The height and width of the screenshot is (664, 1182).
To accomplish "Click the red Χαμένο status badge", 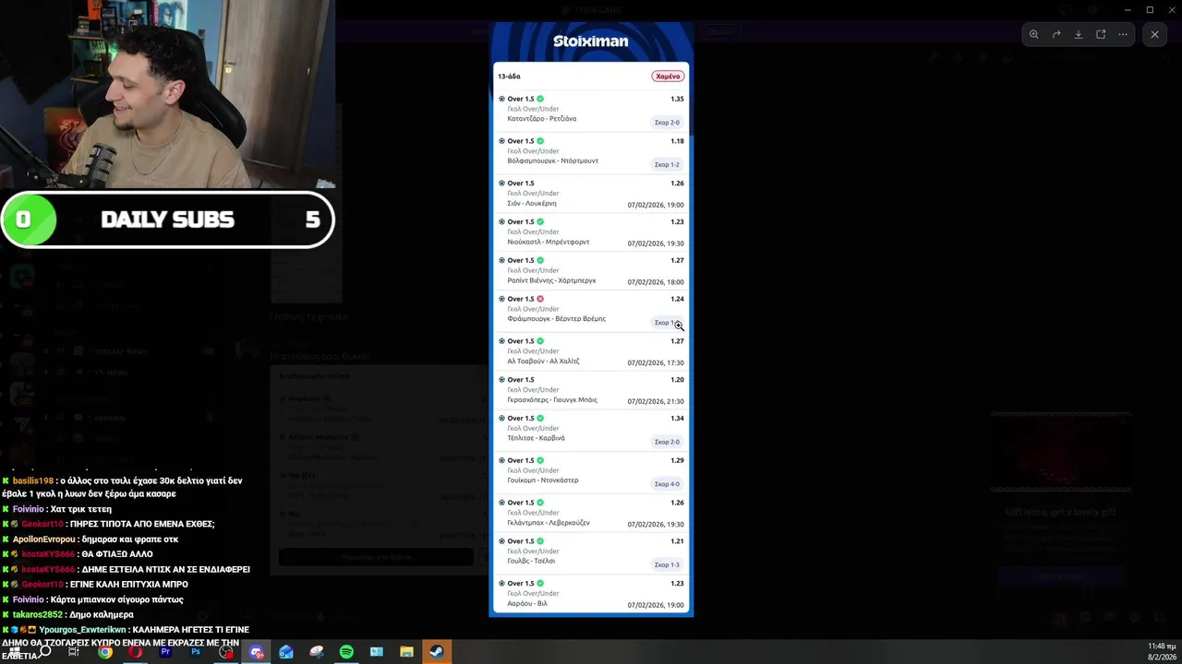I will [667, 77].
